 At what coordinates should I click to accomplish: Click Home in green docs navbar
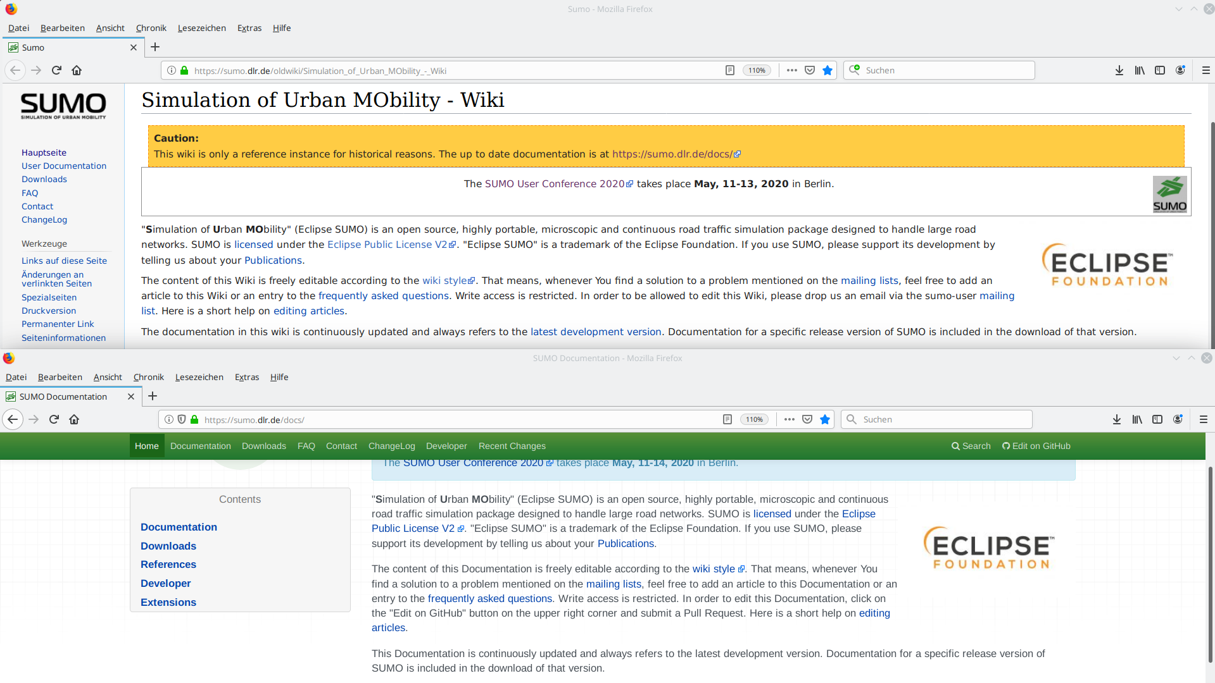(147, 446)
